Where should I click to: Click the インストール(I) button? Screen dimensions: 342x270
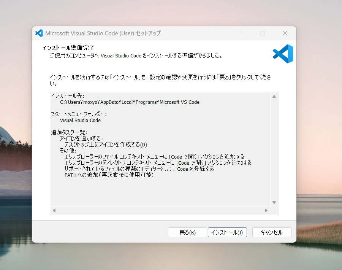click(x=227, y=232)
